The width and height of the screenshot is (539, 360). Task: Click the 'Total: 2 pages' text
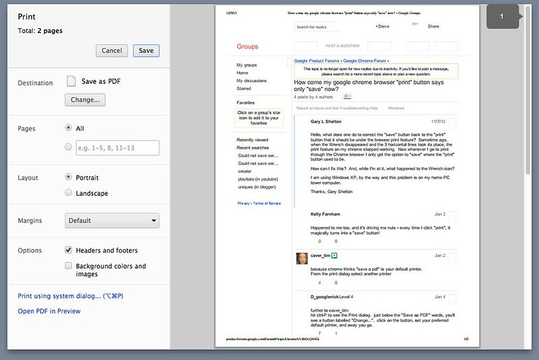pos(40,30)
